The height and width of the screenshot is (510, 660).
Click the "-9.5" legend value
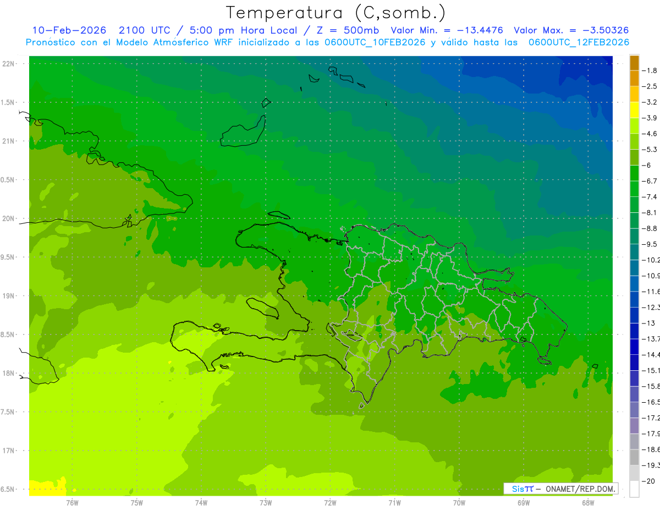pos(650,244)
